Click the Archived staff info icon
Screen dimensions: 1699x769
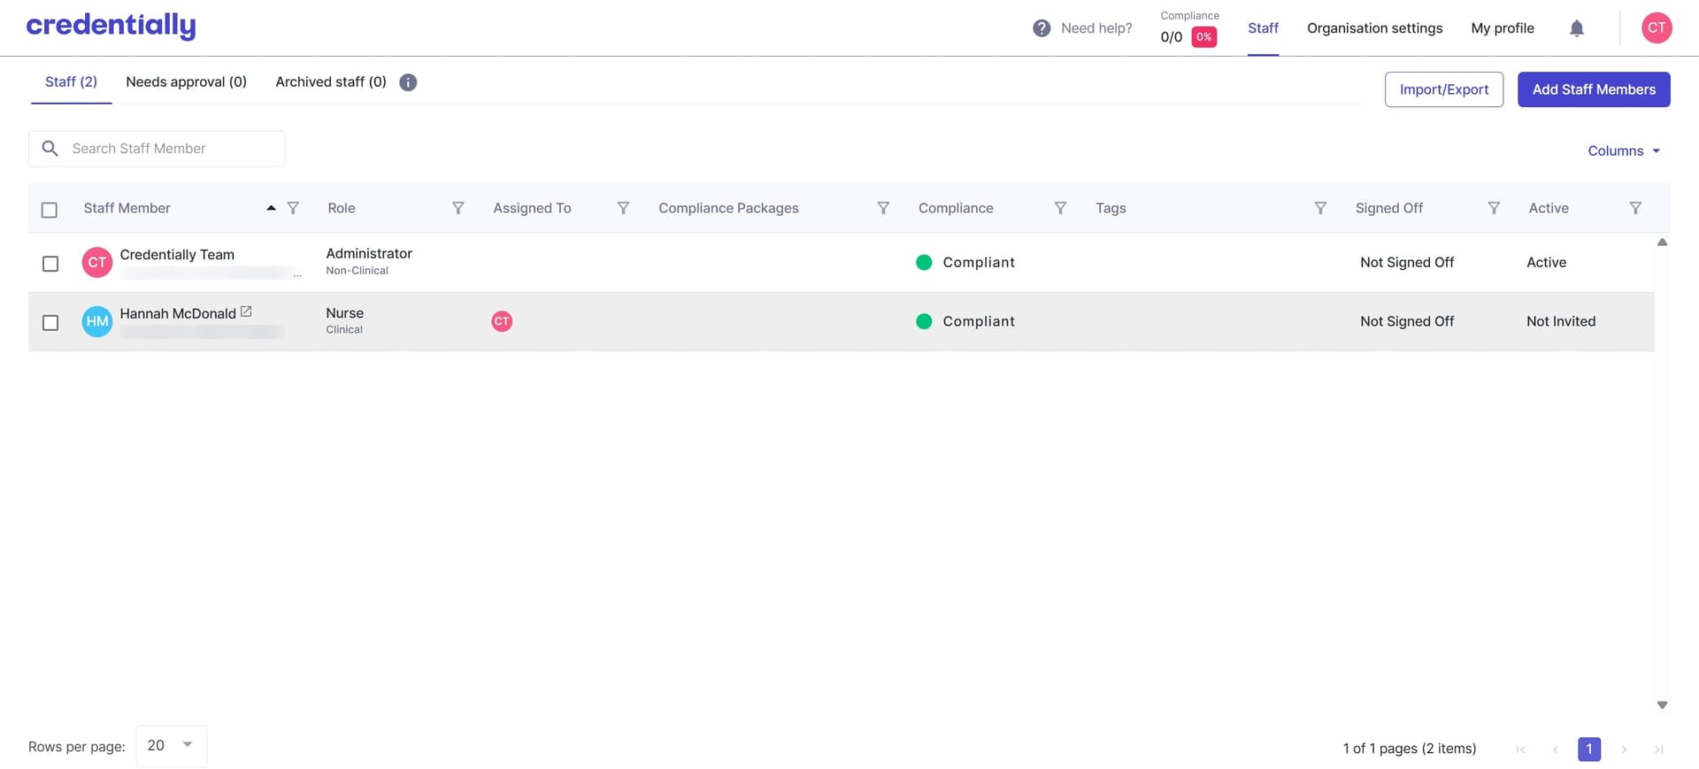[x=408, y=82]
